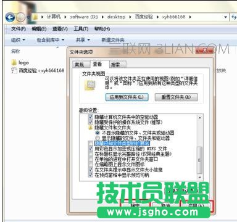Close the 文件夹选项 dialog with red X
Screen dimensions: 237x222
click(204, 51)
